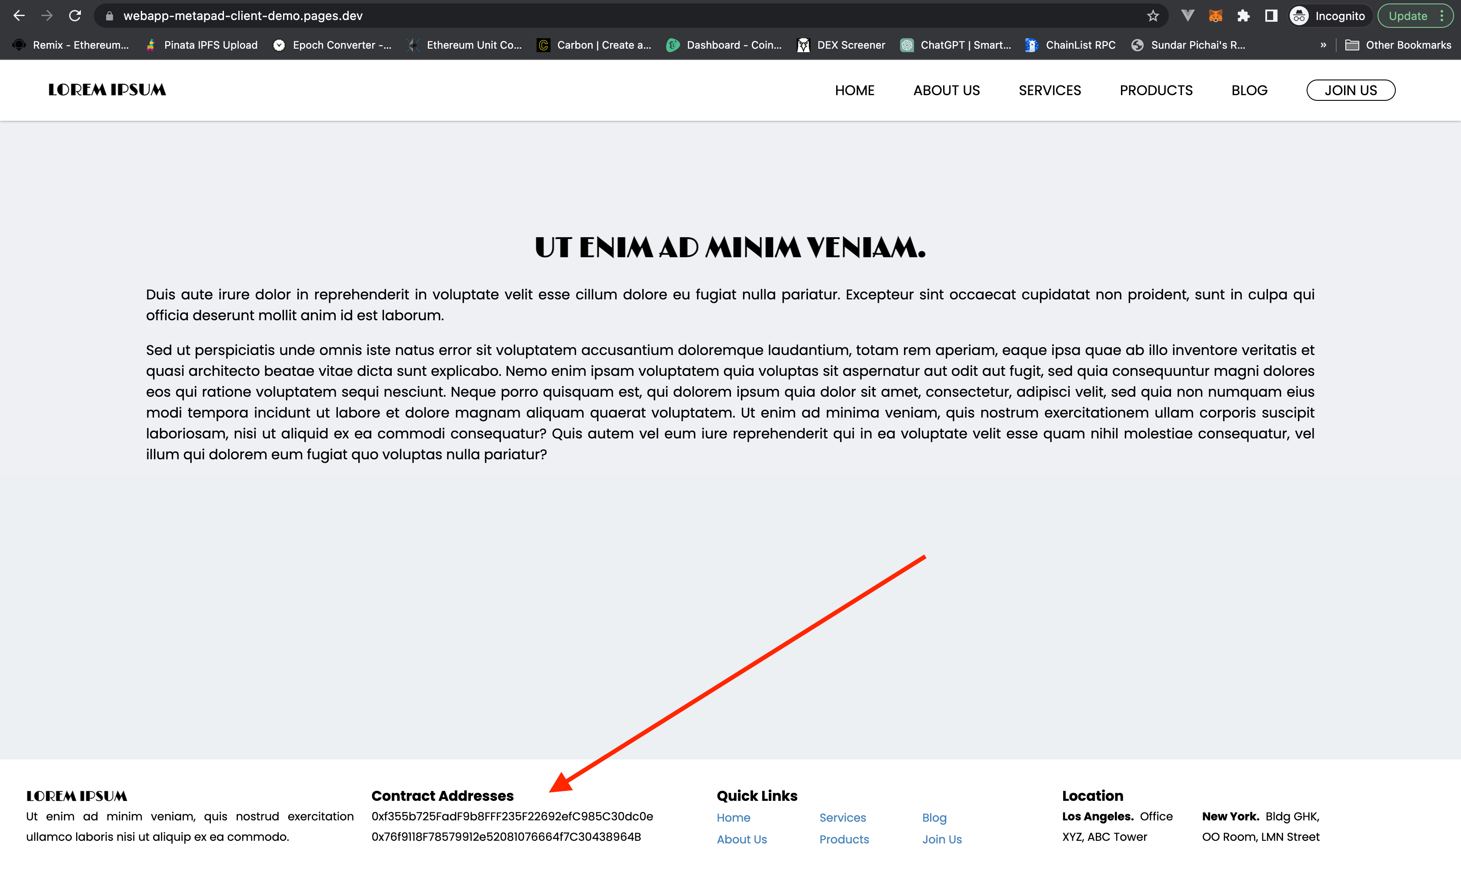Navigate back using the back arrow

[20, 15]
